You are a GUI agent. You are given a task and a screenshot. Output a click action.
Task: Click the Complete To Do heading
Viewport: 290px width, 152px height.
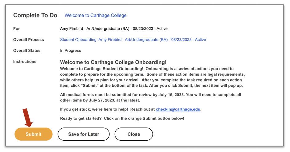35,15
